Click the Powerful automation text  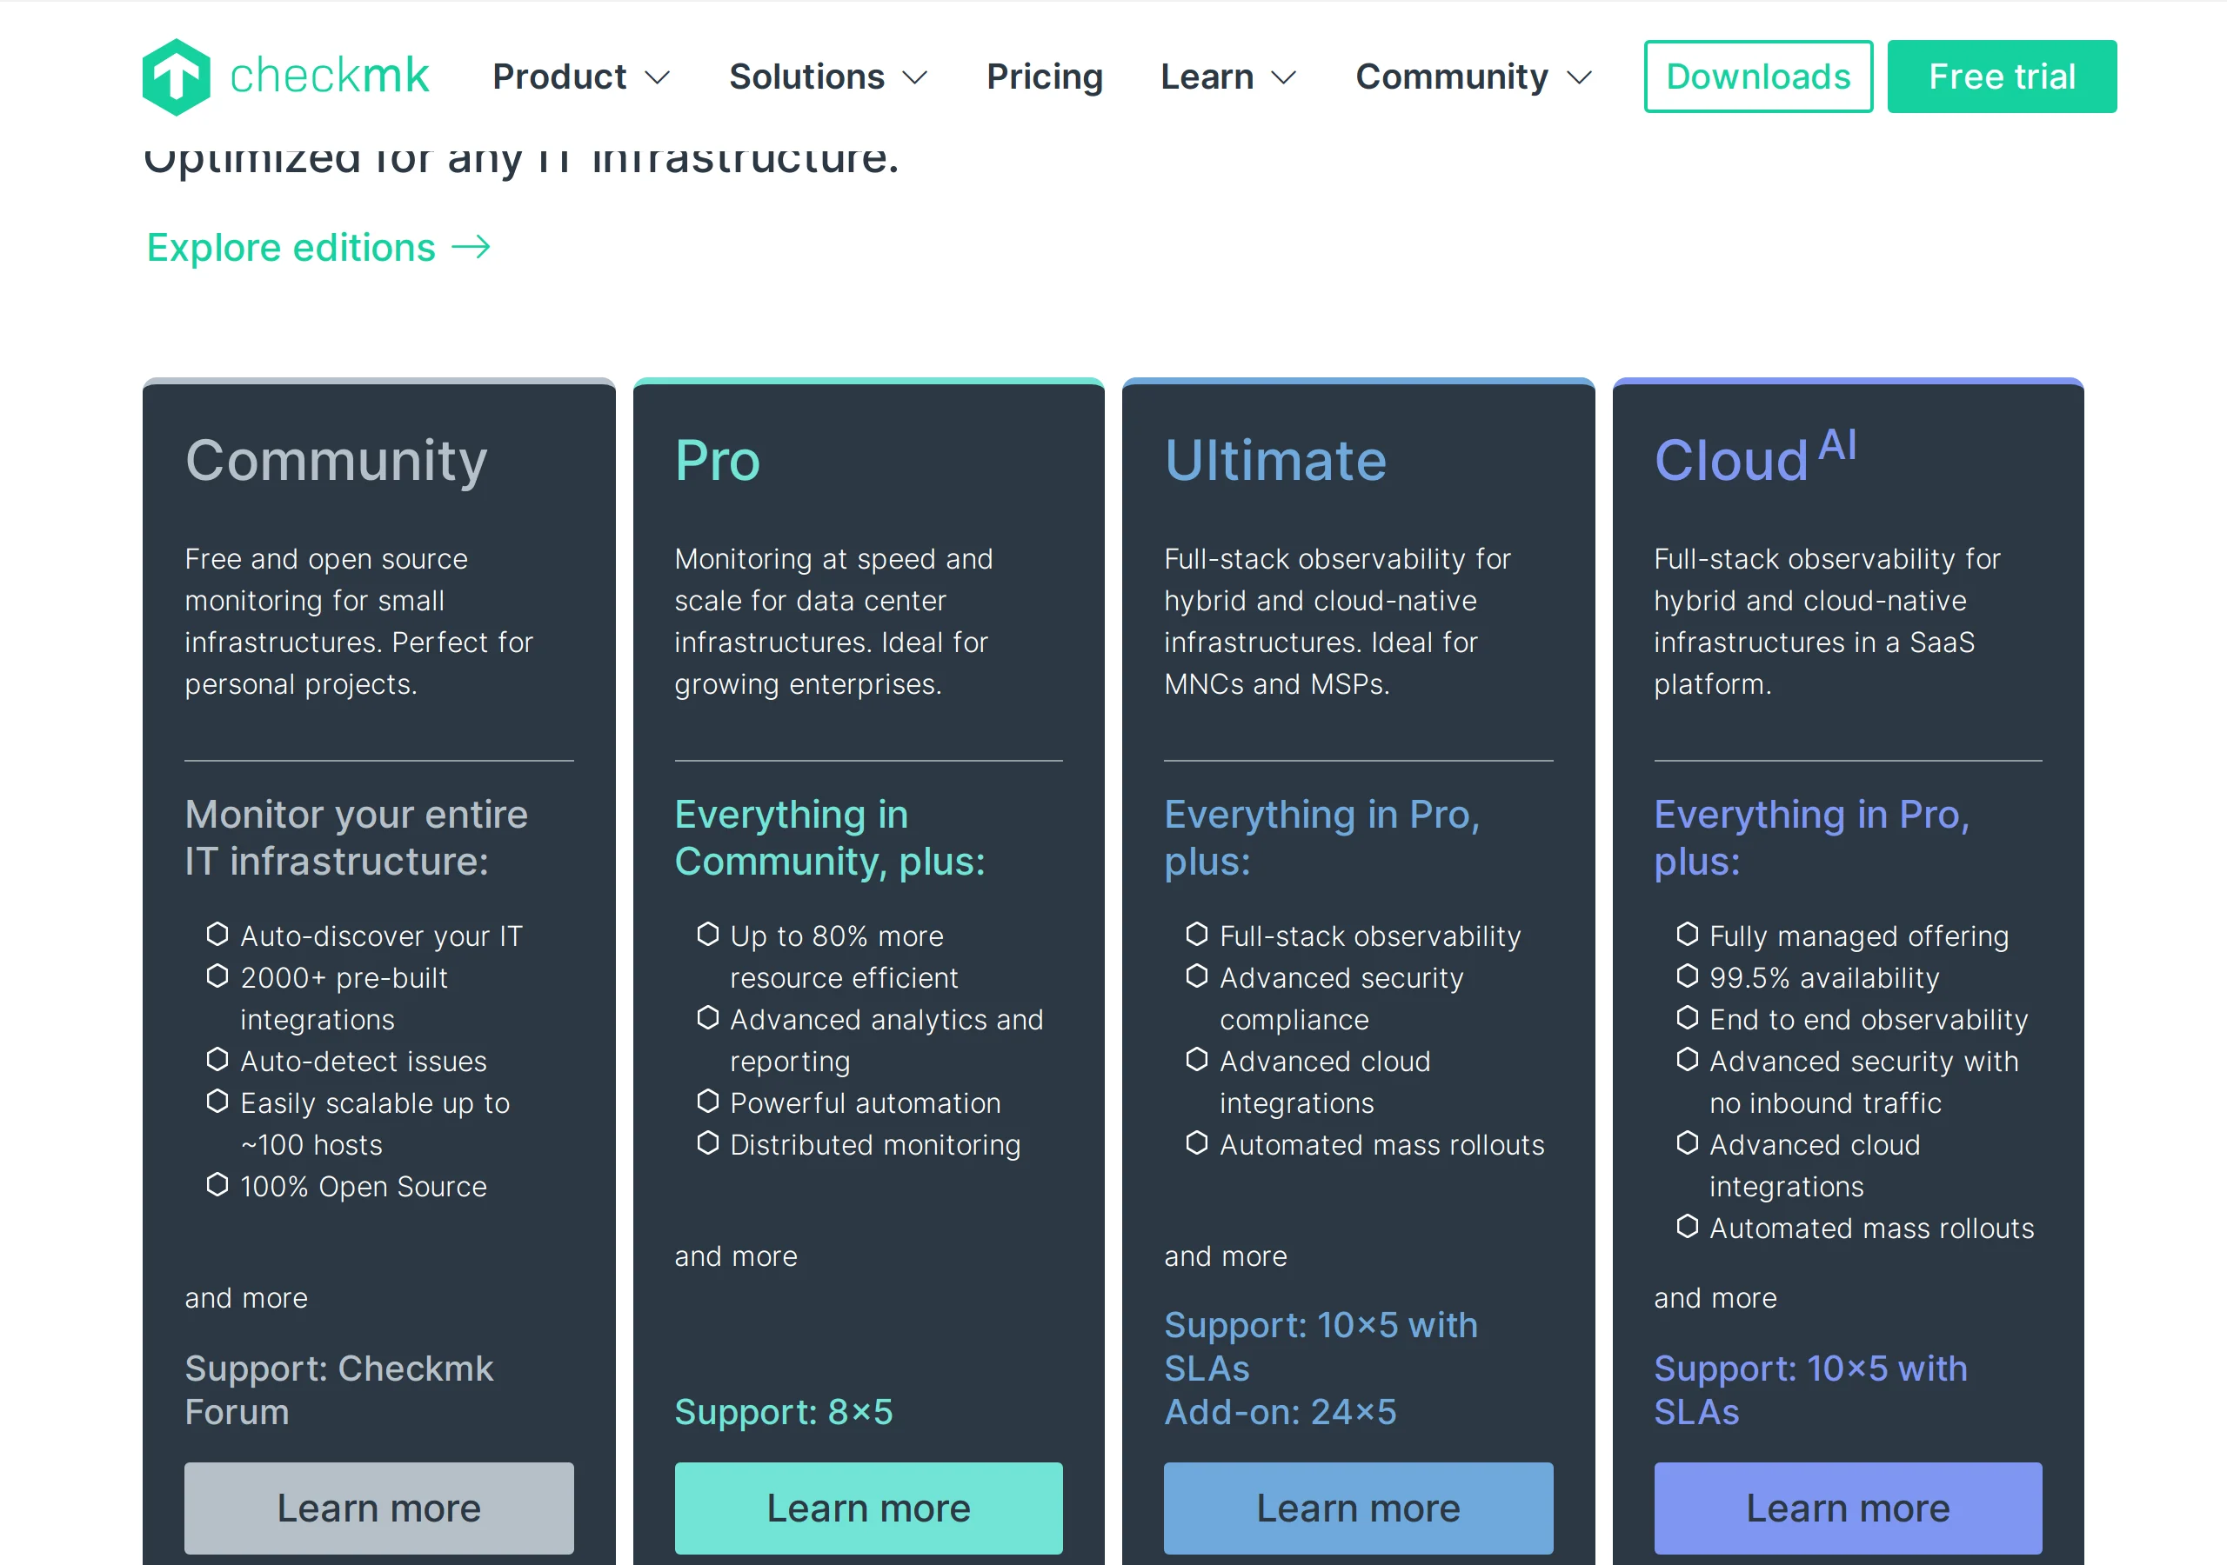coord(866,1103)
